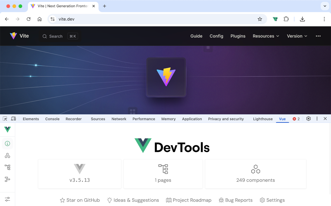Switch to the Elements tab
Viewport: 331px width, 206px height.
point(31,119)
